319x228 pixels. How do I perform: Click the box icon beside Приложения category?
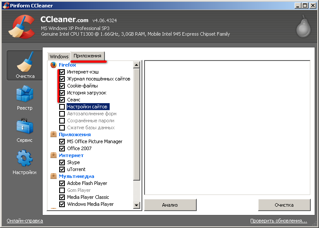(53, 134)
